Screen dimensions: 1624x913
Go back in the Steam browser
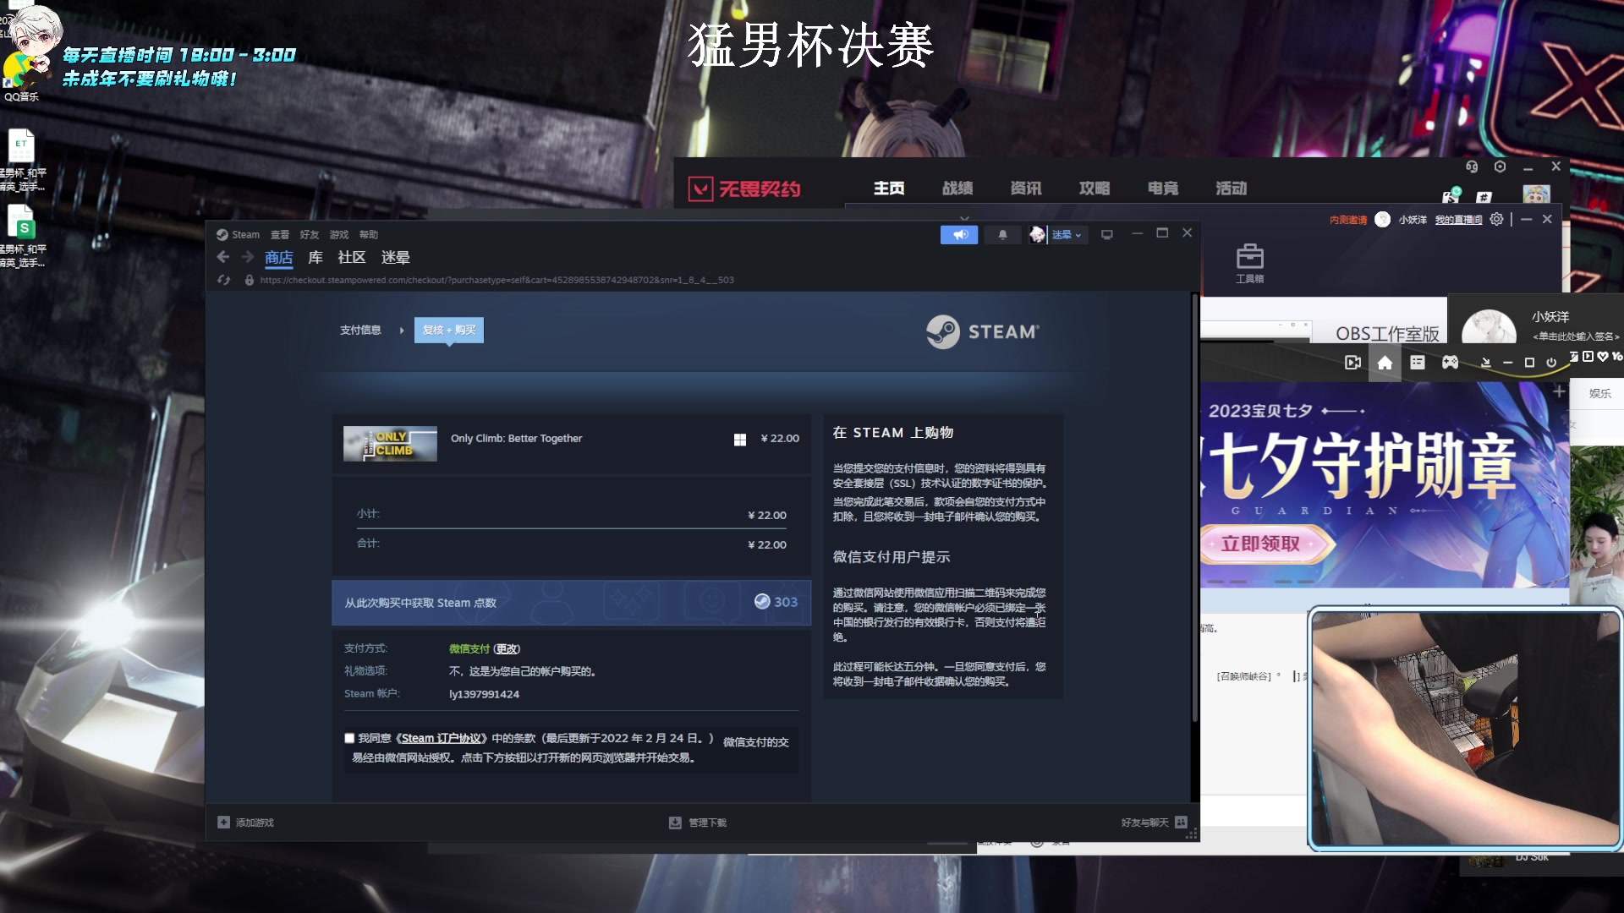pos(223,257)
